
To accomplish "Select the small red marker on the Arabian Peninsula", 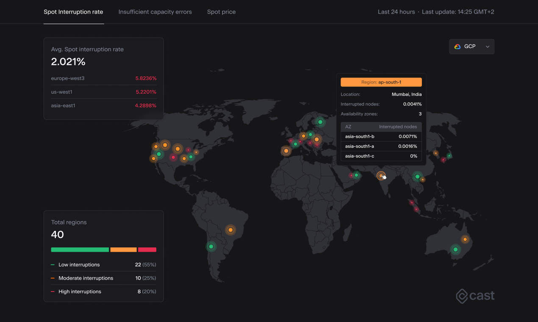I will [x=351, y=175].
